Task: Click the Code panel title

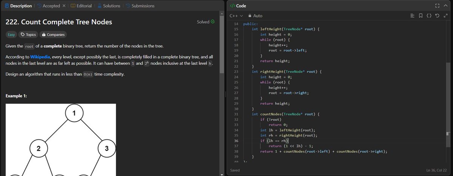Action: pos(241,6)
